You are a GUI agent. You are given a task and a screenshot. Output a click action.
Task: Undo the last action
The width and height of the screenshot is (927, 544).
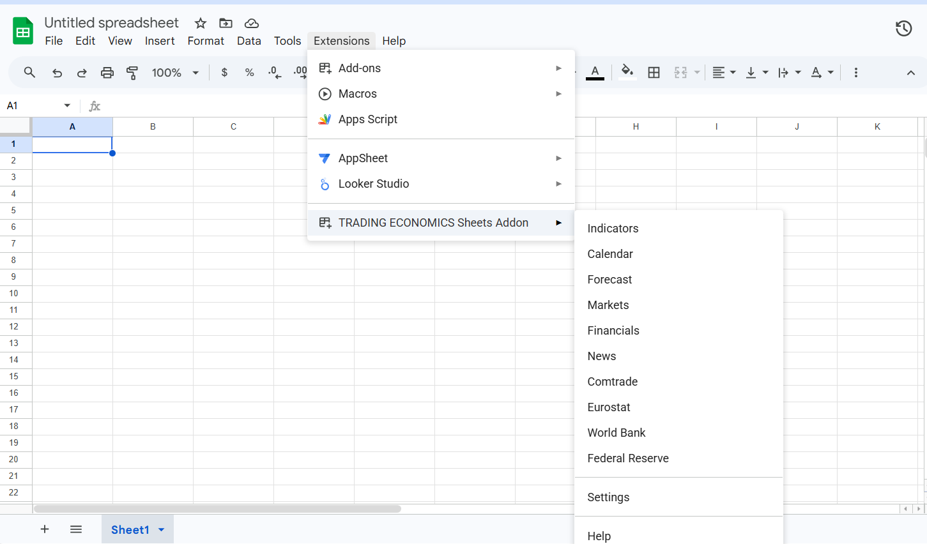click(x=57, y=73)
